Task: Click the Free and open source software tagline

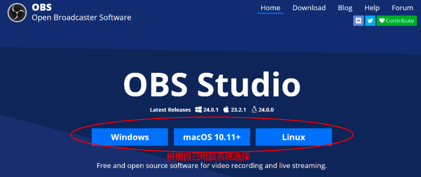Action: click(211, 166)
